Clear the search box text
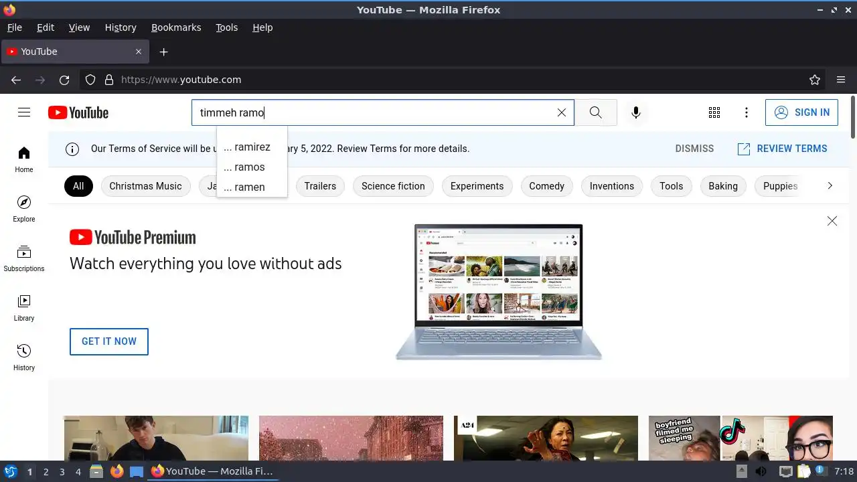Viewport: 857px width, 482px height. pyautogui.click(x=562, y=112)
